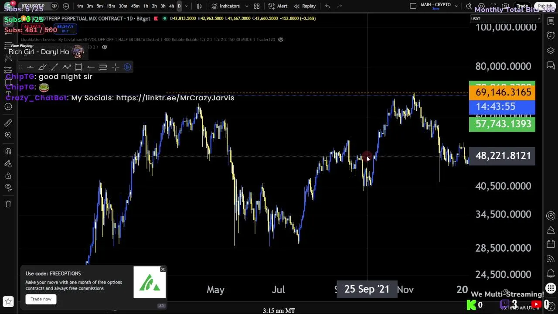Click the blue BUY price button
Image resolution: width=558 pixels, height=314 pixels.
click(65, 29)
